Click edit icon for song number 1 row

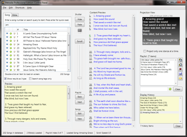(15, 33)
